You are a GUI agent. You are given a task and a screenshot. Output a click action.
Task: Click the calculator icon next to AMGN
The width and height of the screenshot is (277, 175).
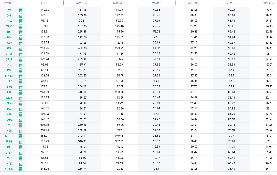pyautogui.click(x=21, y=169)
